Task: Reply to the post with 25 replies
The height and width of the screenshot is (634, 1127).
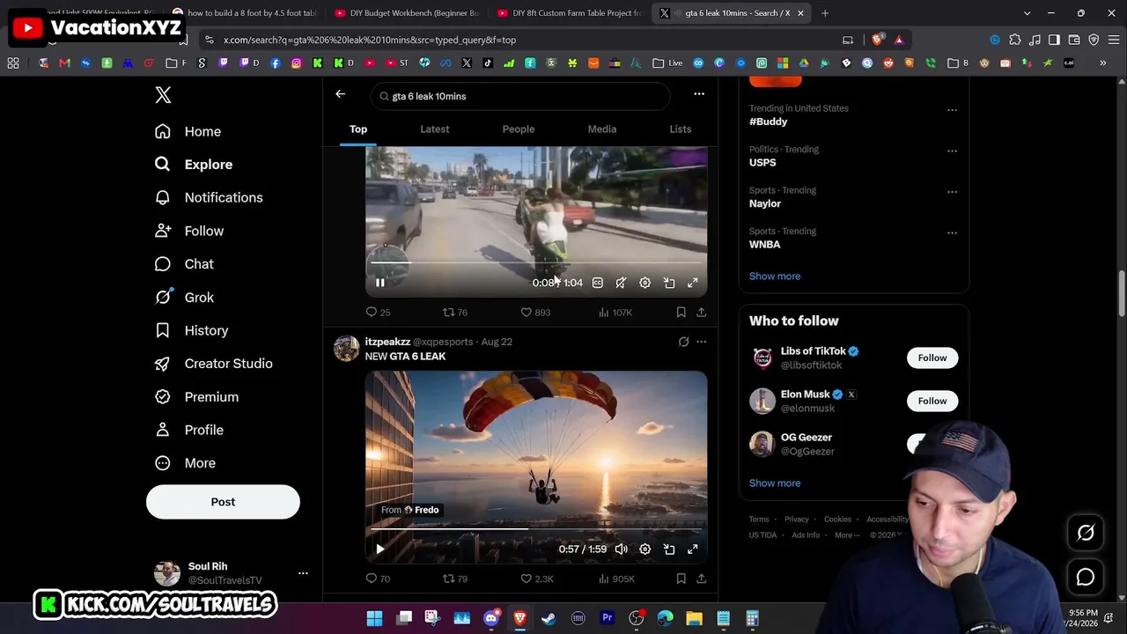Action: [x=378, y=313]
